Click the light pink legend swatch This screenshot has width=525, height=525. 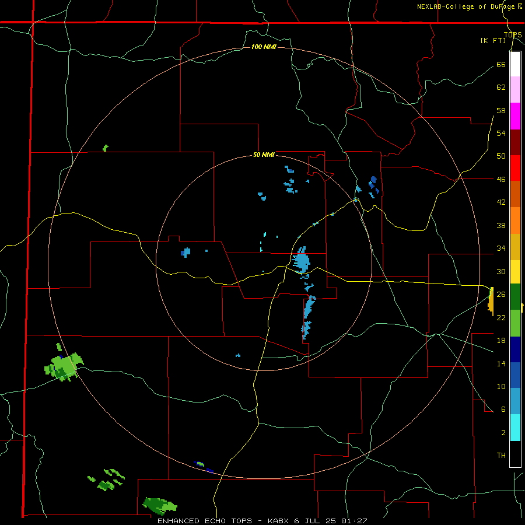[x=515, y=89]
